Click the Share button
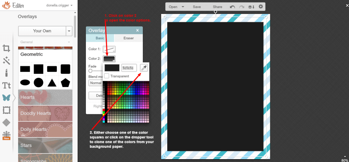The height and width of the screenshot is (162, 349). (217, 7)
